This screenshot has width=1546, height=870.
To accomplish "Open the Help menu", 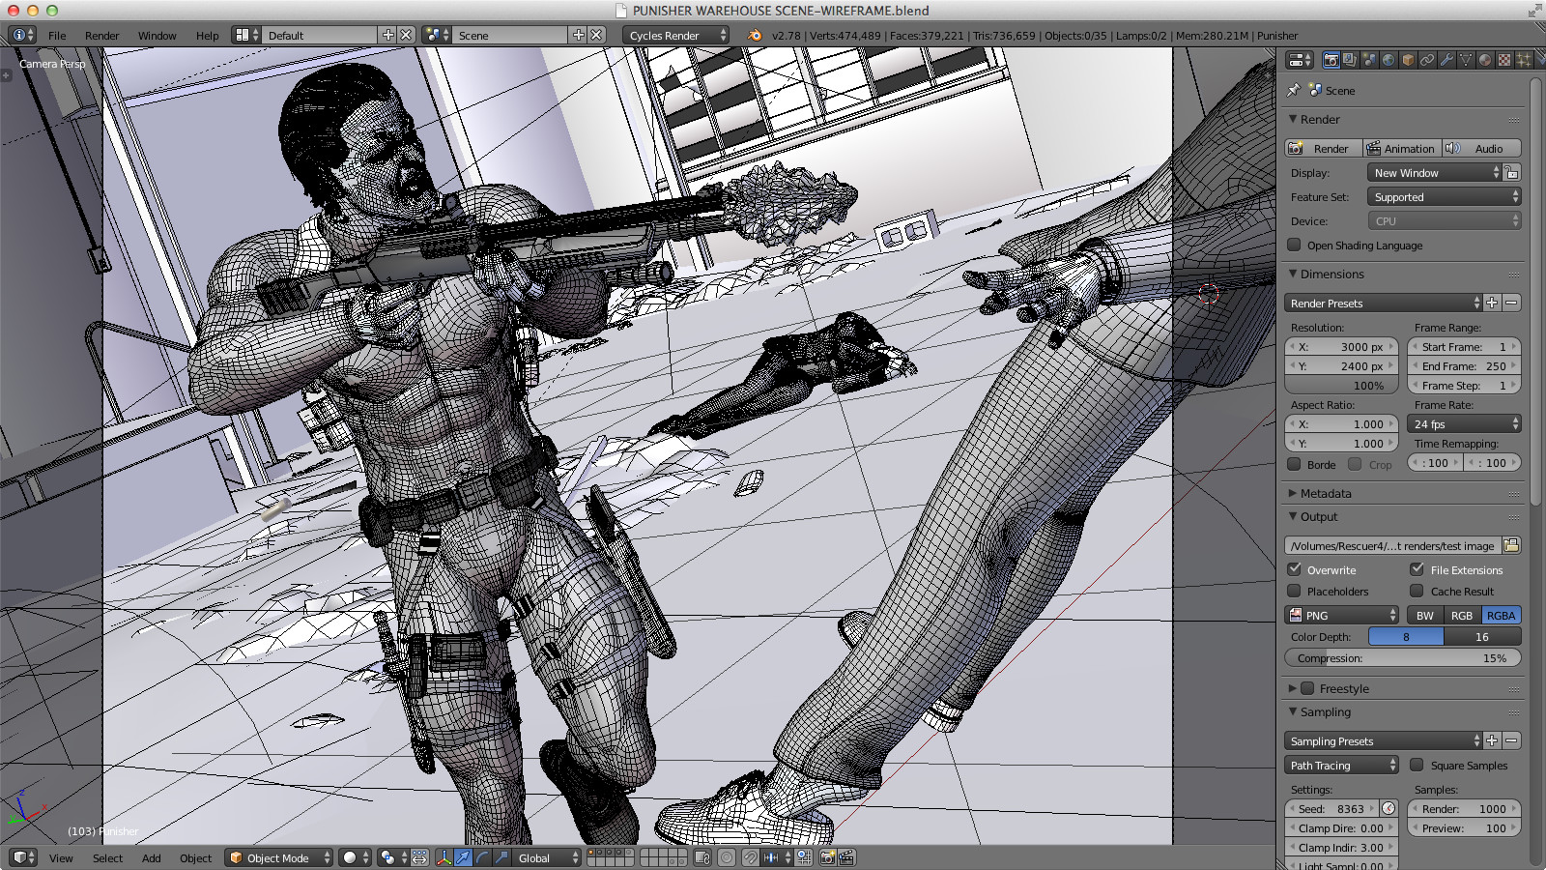I will (207, 35).
